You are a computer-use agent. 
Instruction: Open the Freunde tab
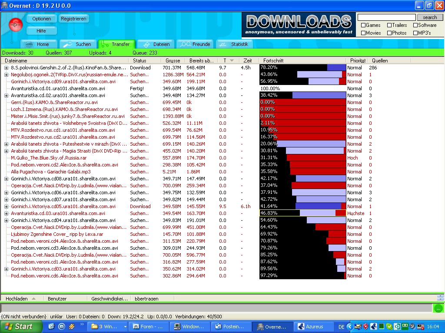(x=196, y=44)
